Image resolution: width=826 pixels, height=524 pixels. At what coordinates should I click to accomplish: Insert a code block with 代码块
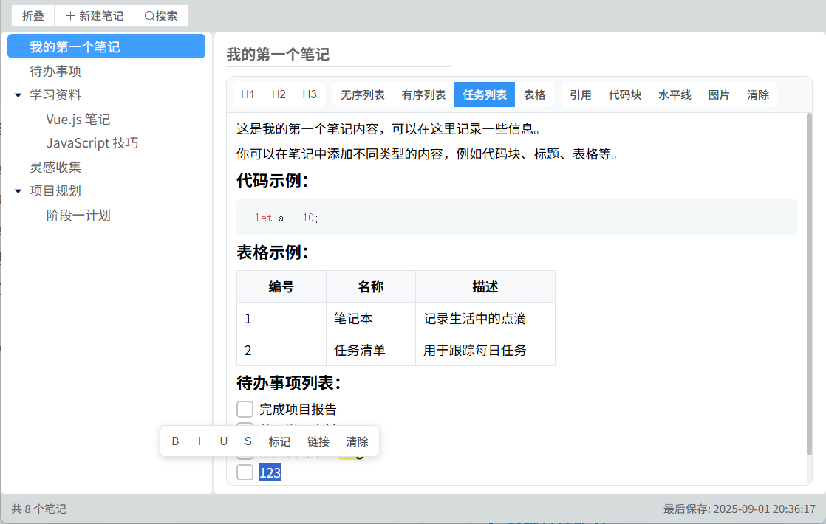(625, 94)
